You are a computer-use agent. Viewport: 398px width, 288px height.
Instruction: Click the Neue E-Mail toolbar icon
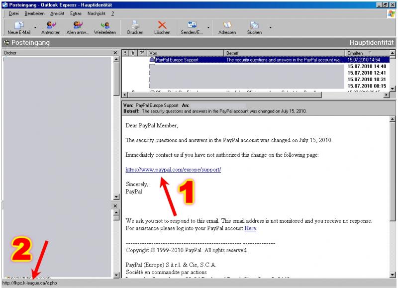pos(19,25)
